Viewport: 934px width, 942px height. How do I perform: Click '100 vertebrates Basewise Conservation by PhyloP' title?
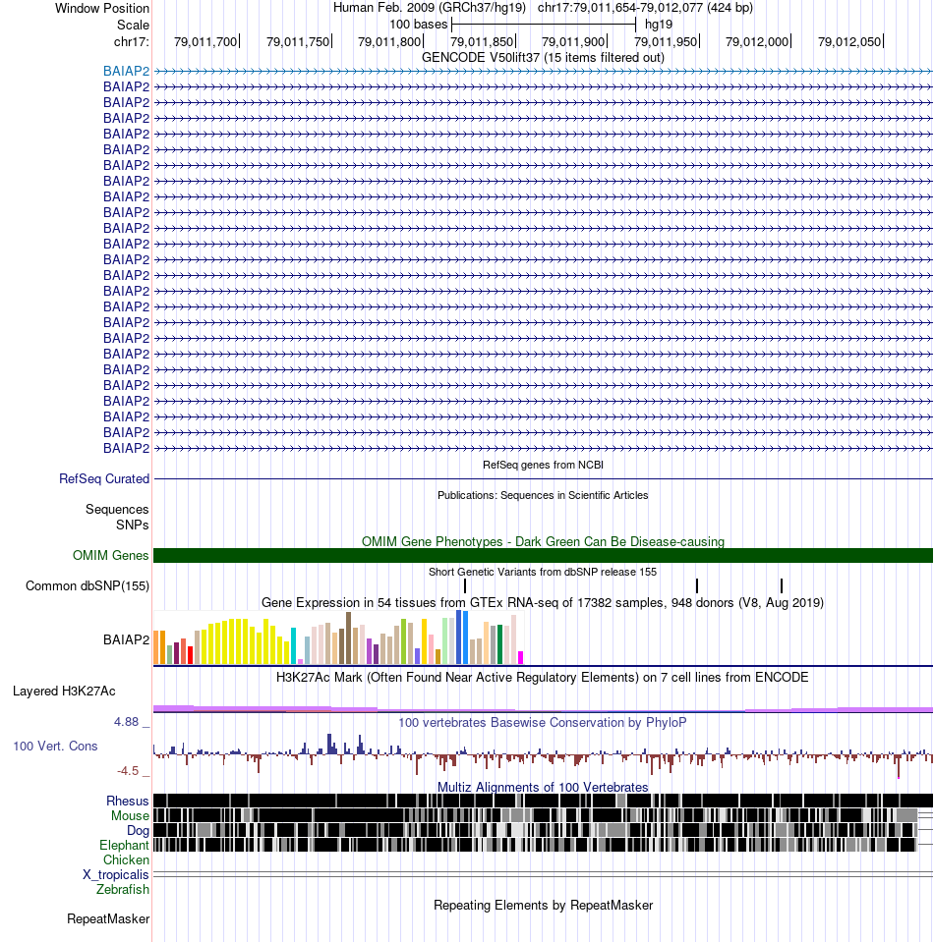543,722
